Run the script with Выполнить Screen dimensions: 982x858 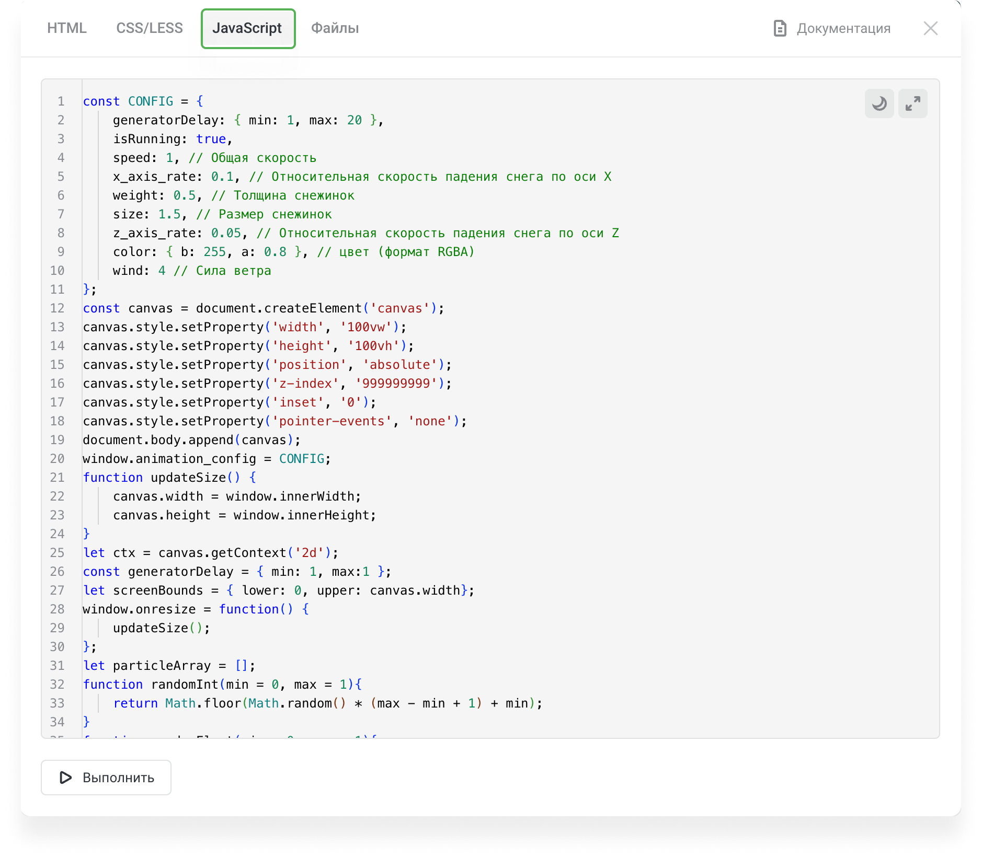(x=106, y=778)
